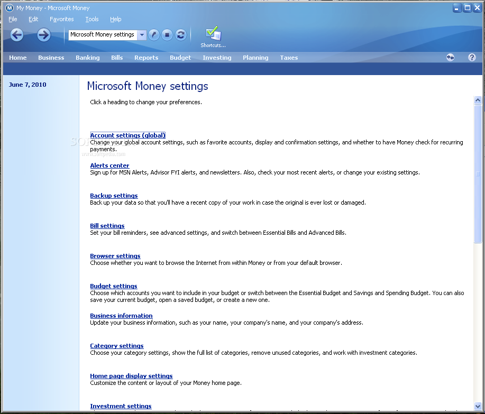
Task: Open the Investment settings link
Action: [x=121, y=406]
